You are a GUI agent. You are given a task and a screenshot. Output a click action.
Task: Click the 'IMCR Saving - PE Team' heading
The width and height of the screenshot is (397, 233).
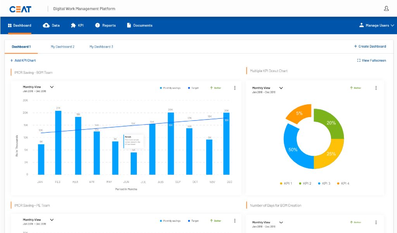tap(32, 205)
